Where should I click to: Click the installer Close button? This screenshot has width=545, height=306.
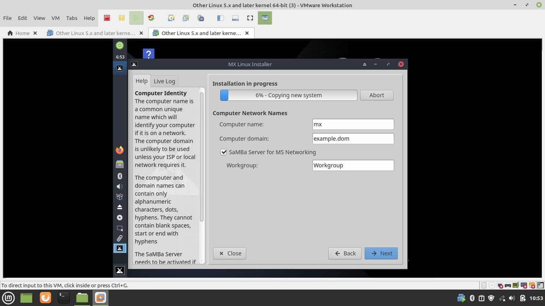click(229, 253)
